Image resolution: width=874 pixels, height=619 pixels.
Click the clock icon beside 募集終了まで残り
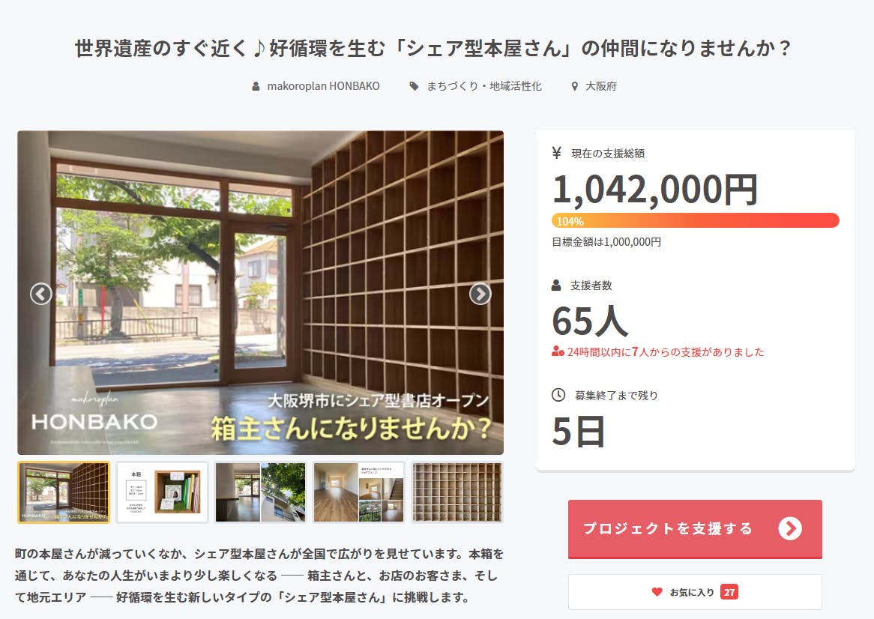(x=558, y=395)
